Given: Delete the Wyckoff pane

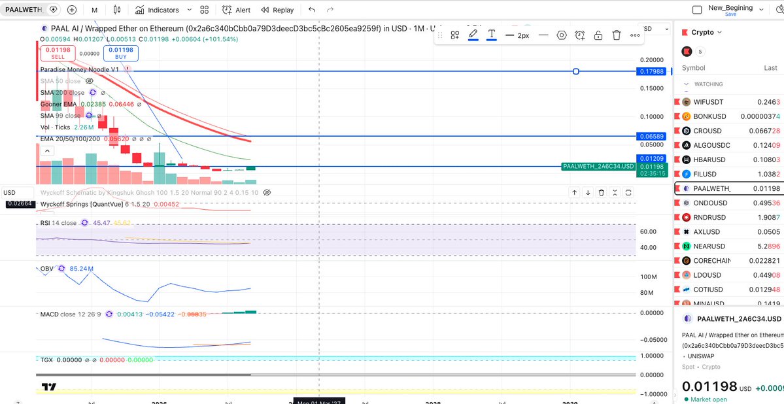Looking at the screenshot, I should click(602, 192).
